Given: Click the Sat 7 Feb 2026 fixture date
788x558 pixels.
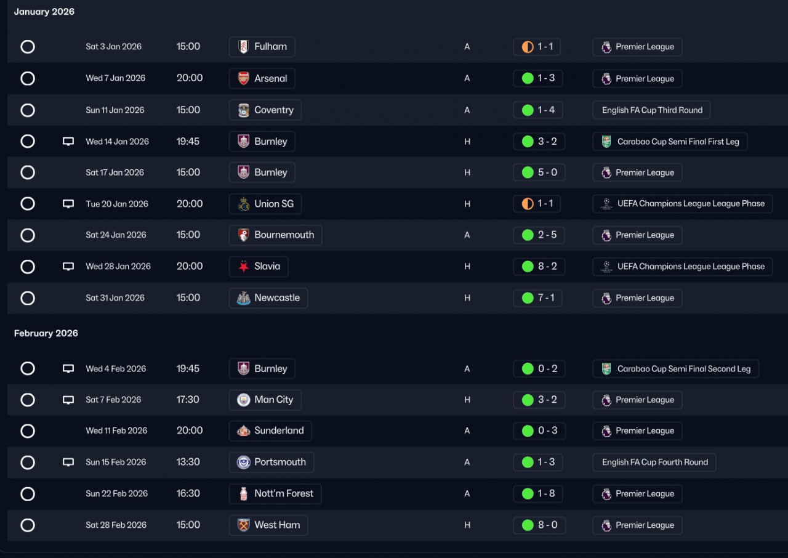Looking at the screenshot, I should [x=113, y=400].
